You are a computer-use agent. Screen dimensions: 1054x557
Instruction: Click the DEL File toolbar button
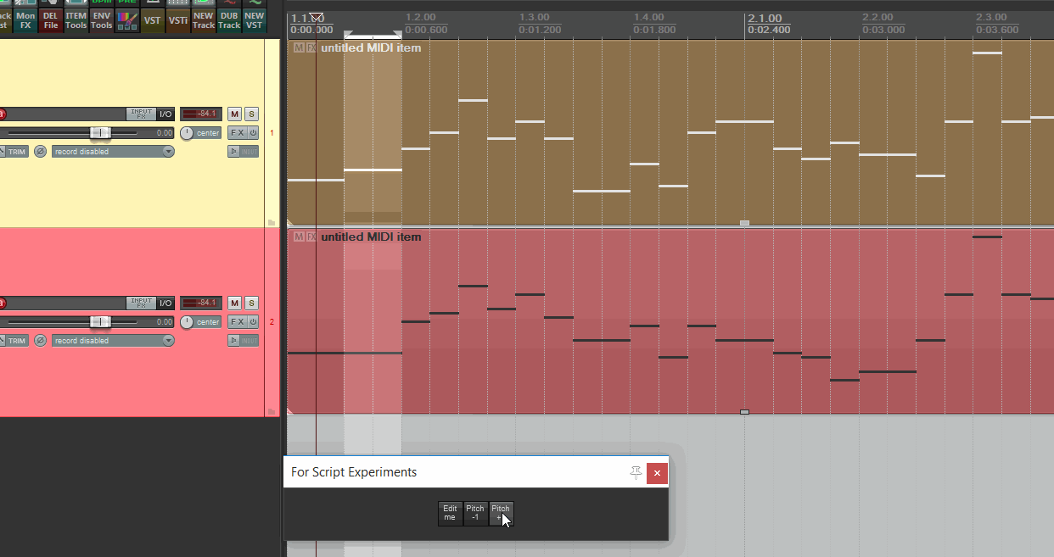coord(51,19)
